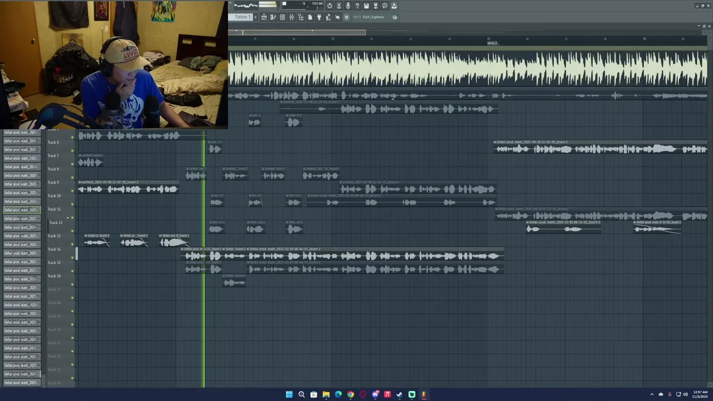Open the undo history icon
Image resolution: width=713 pixels, height=401 pixels.
coord(330,6)
